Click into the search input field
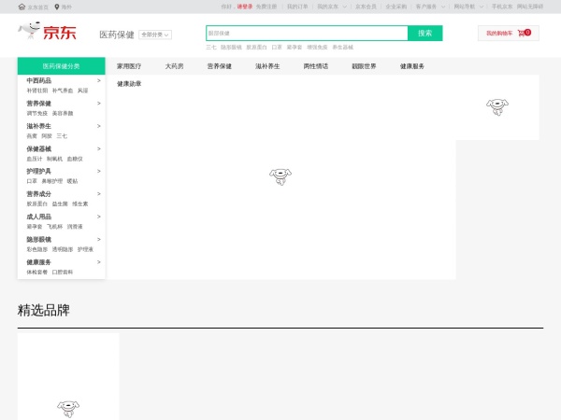Viewport: 561px width, 420px height. 307,33
